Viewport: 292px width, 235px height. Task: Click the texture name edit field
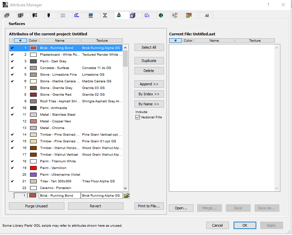(102, 196)
